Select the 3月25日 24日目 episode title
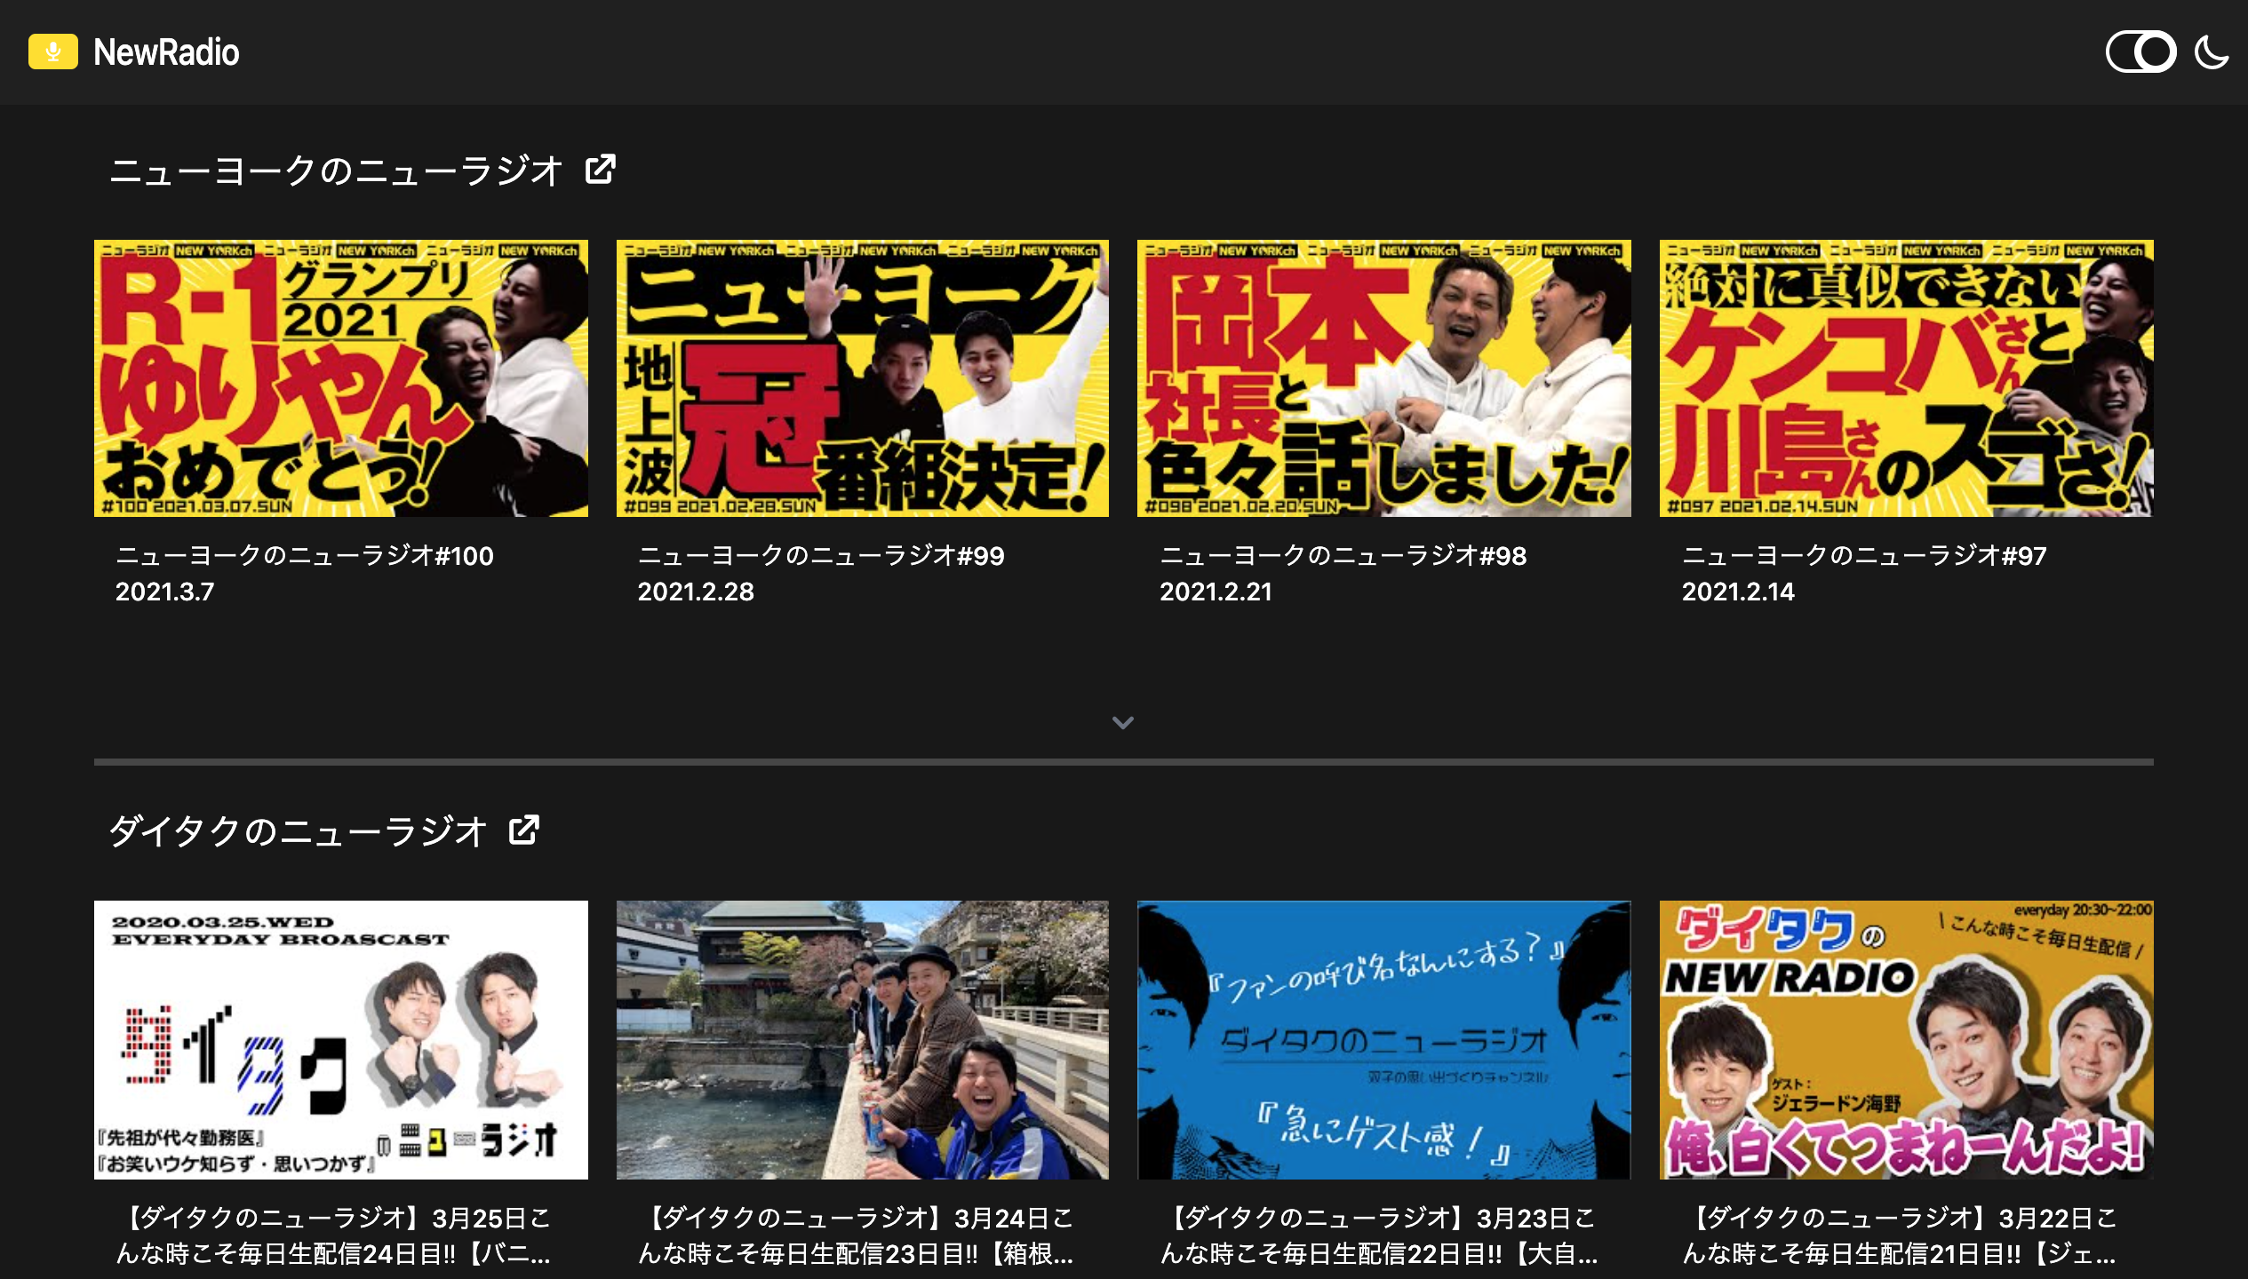Screen dimensions: 2248x1279 click(x=334, y=1235)
